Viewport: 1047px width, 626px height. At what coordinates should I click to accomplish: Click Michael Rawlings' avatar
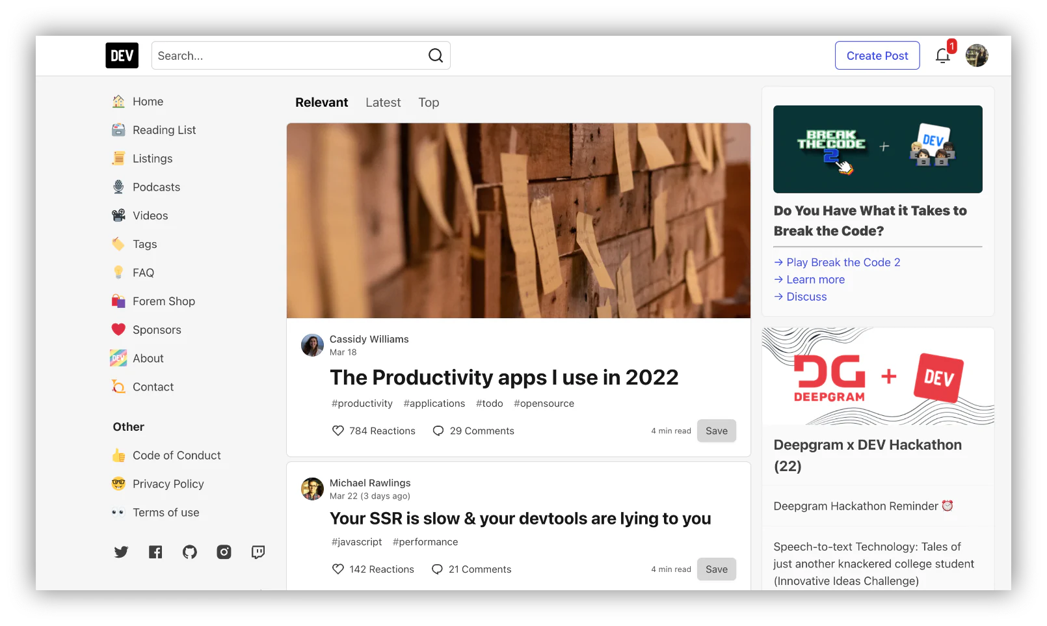(x=312, y=489)
